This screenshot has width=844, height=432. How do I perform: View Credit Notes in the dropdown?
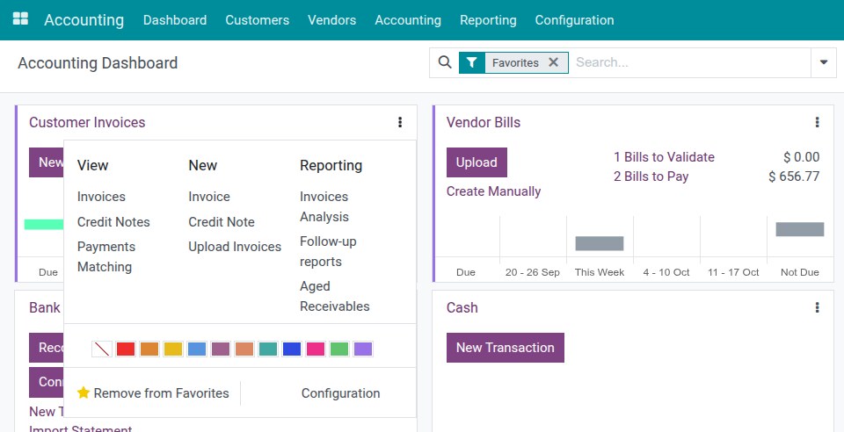[113, 222]
